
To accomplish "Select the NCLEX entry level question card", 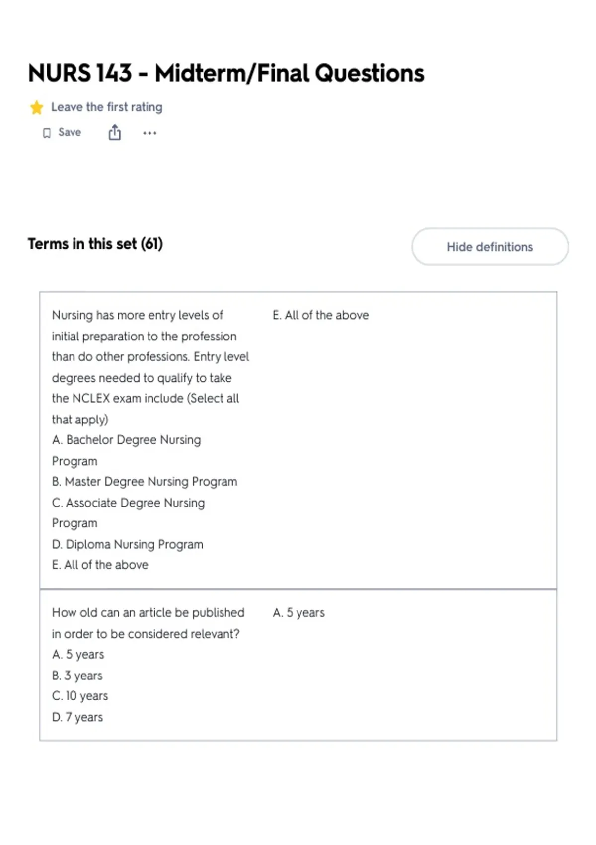I will [x=298, y=440].
